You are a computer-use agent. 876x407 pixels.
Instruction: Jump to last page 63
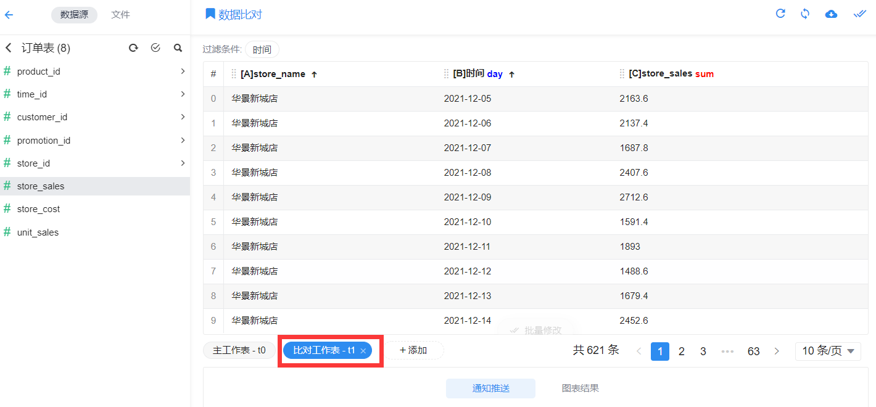click(754, 351)
